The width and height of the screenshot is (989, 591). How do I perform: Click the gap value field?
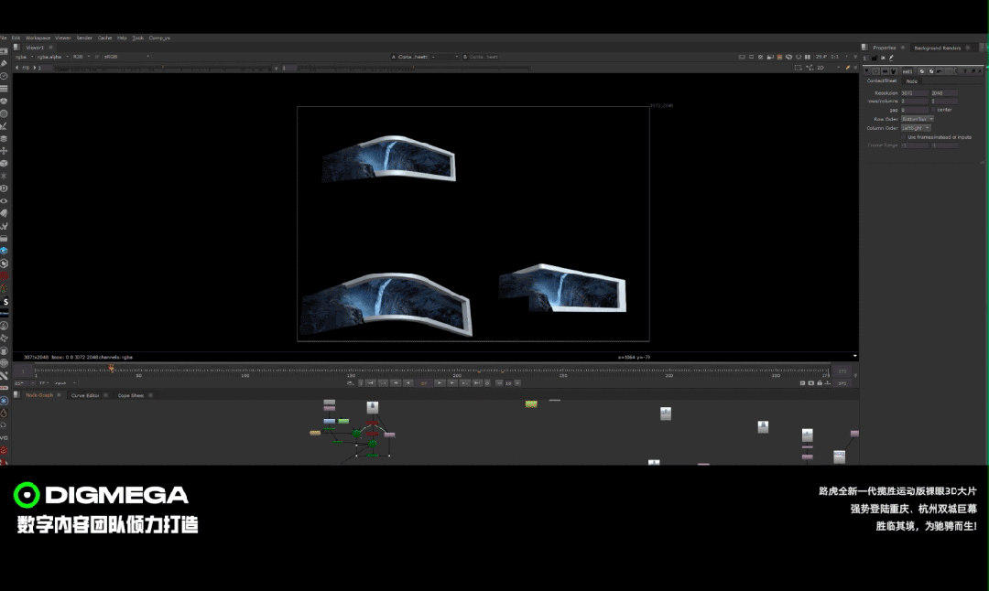click(915, 110)
